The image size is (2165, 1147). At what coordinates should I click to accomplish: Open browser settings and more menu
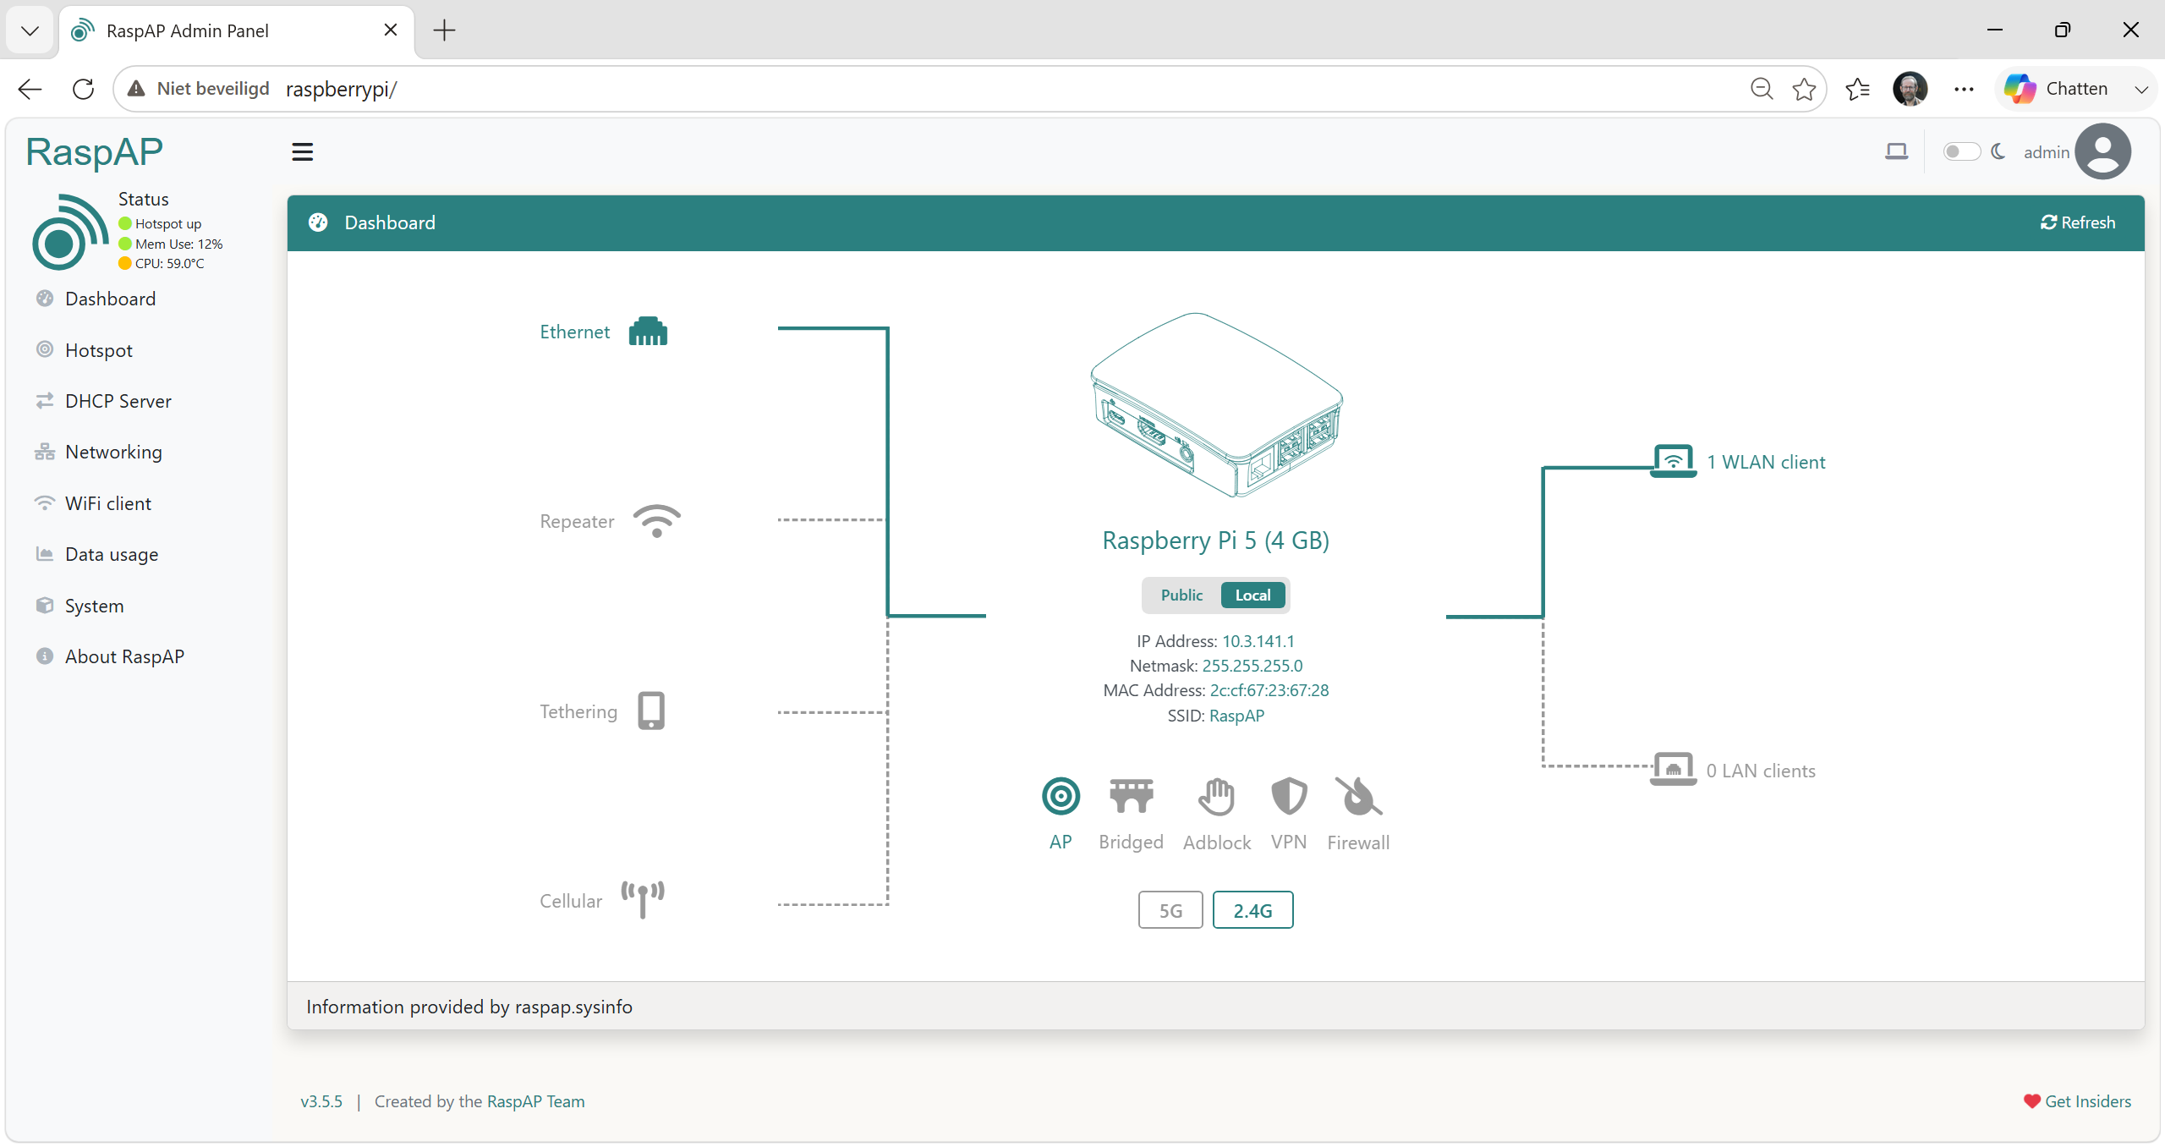(1964, 89)
